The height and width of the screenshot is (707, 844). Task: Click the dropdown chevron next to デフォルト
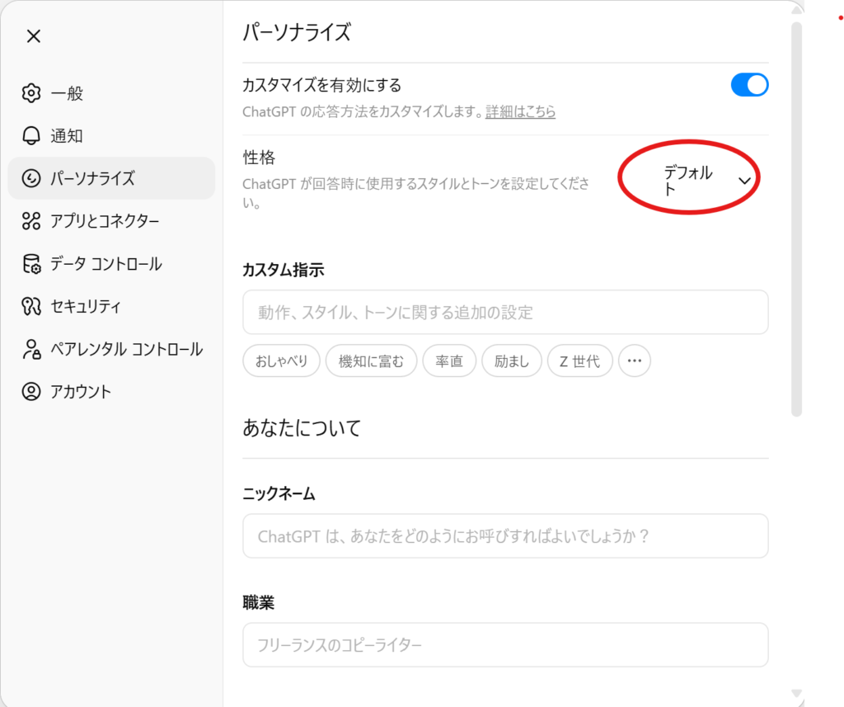point(744,178)
